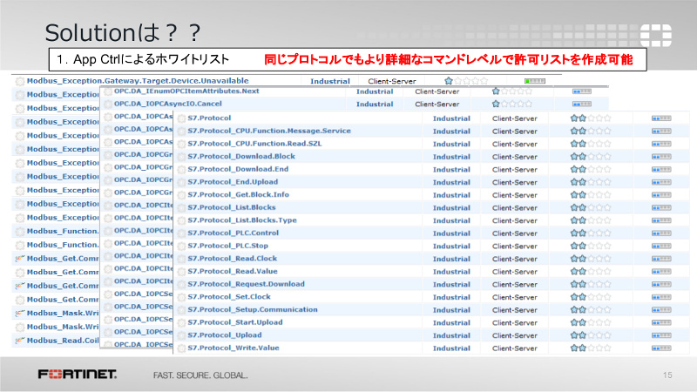Click Industrial category in OPC.DA_IOPCAsyncIO.Cancel row
The image size is (697, 392).
point(375,104)
